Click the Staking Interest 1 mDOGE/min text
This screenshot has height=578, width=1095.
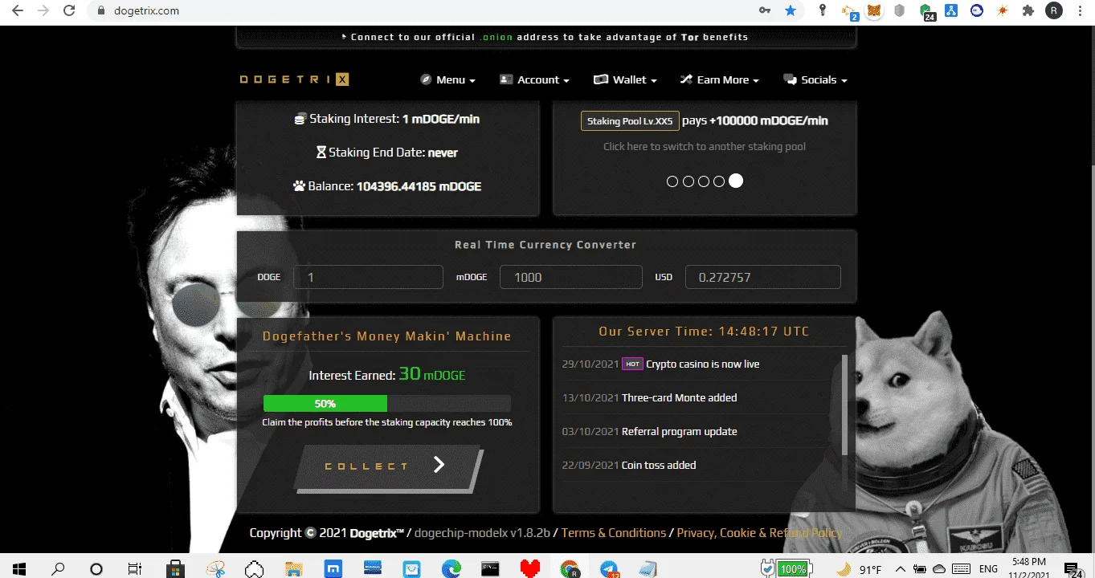tap(387, 119)
